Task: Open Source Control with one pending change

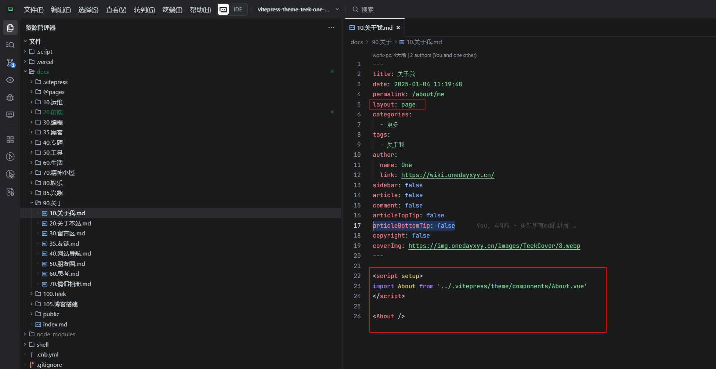Action: click(x=10, y=63)
